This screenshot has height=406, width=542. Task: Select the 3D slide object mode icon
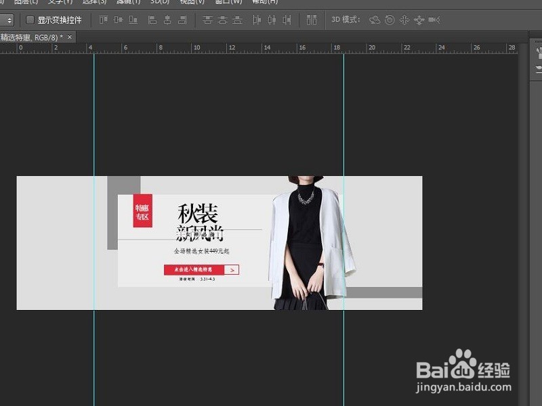(419, 20)
